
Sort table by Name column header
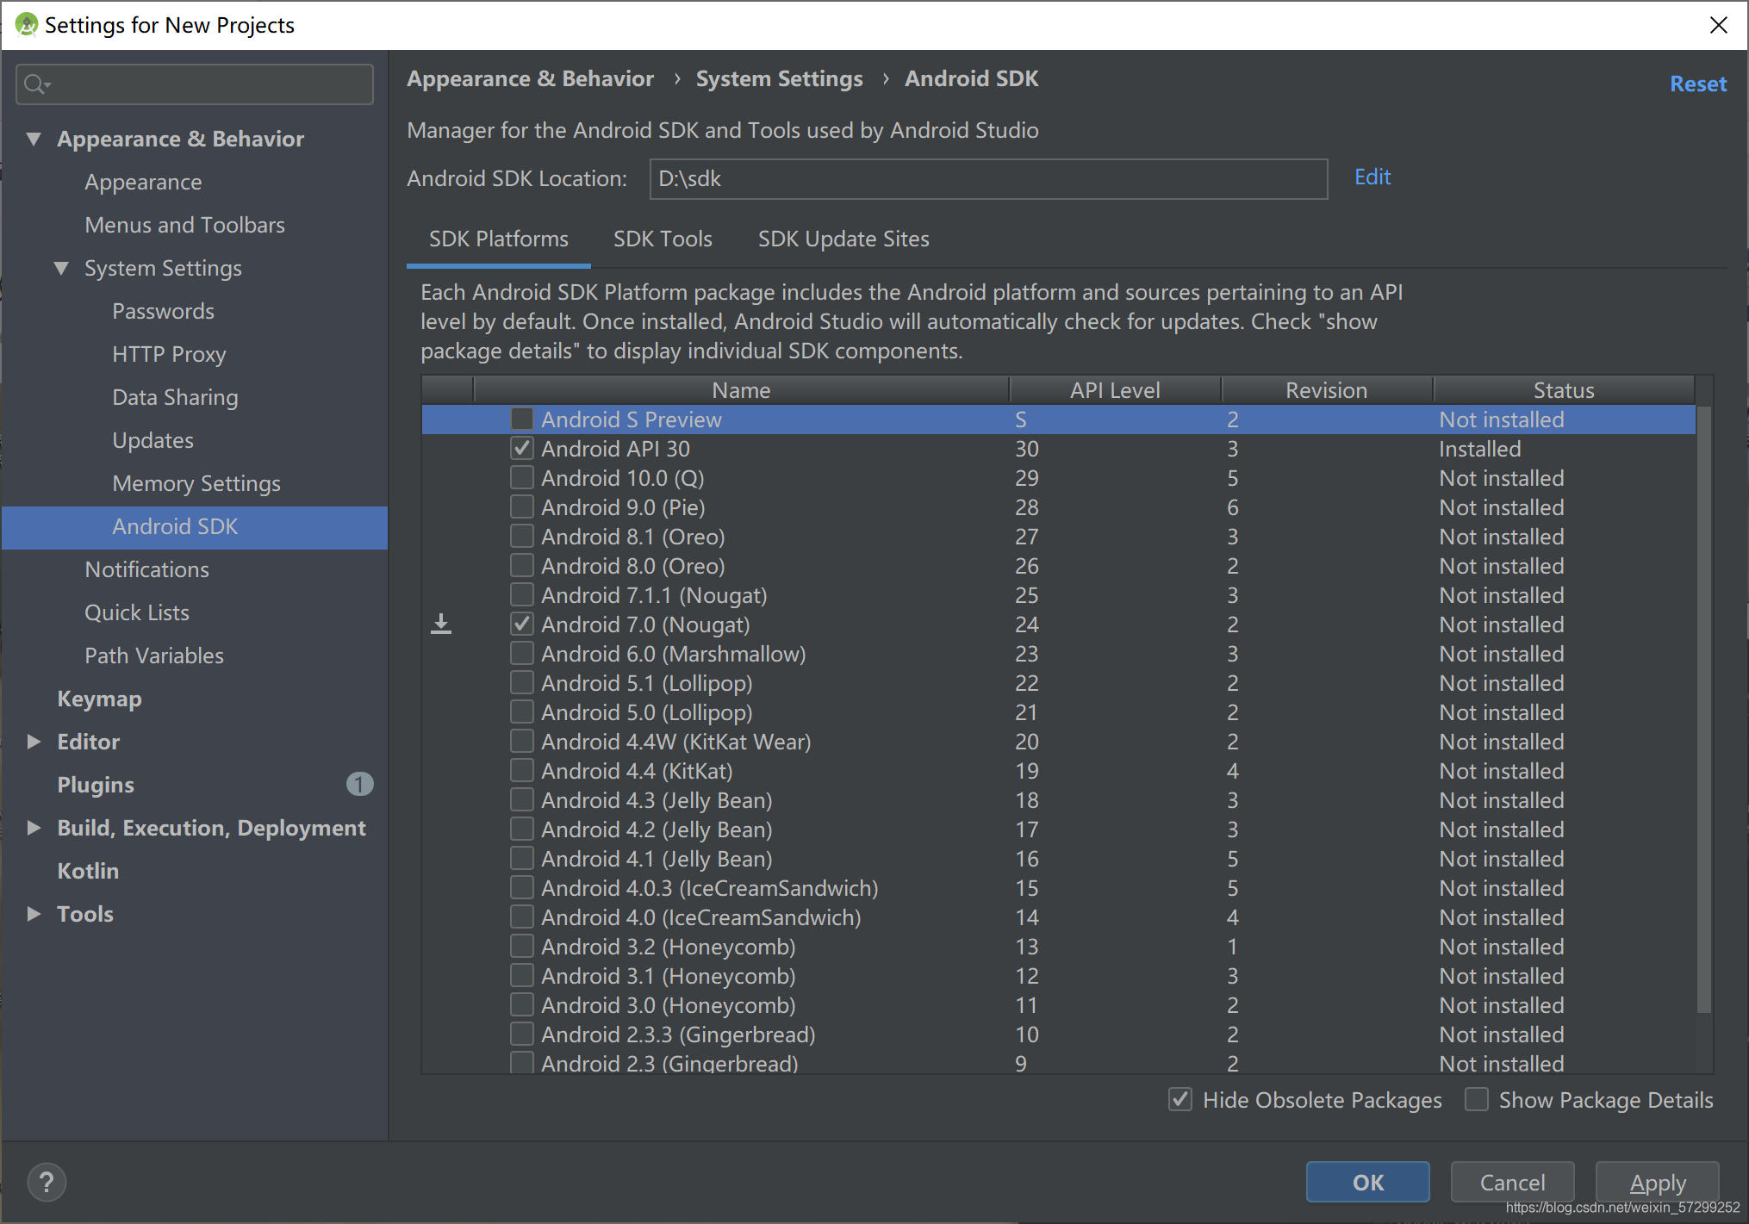click(741, 390)
